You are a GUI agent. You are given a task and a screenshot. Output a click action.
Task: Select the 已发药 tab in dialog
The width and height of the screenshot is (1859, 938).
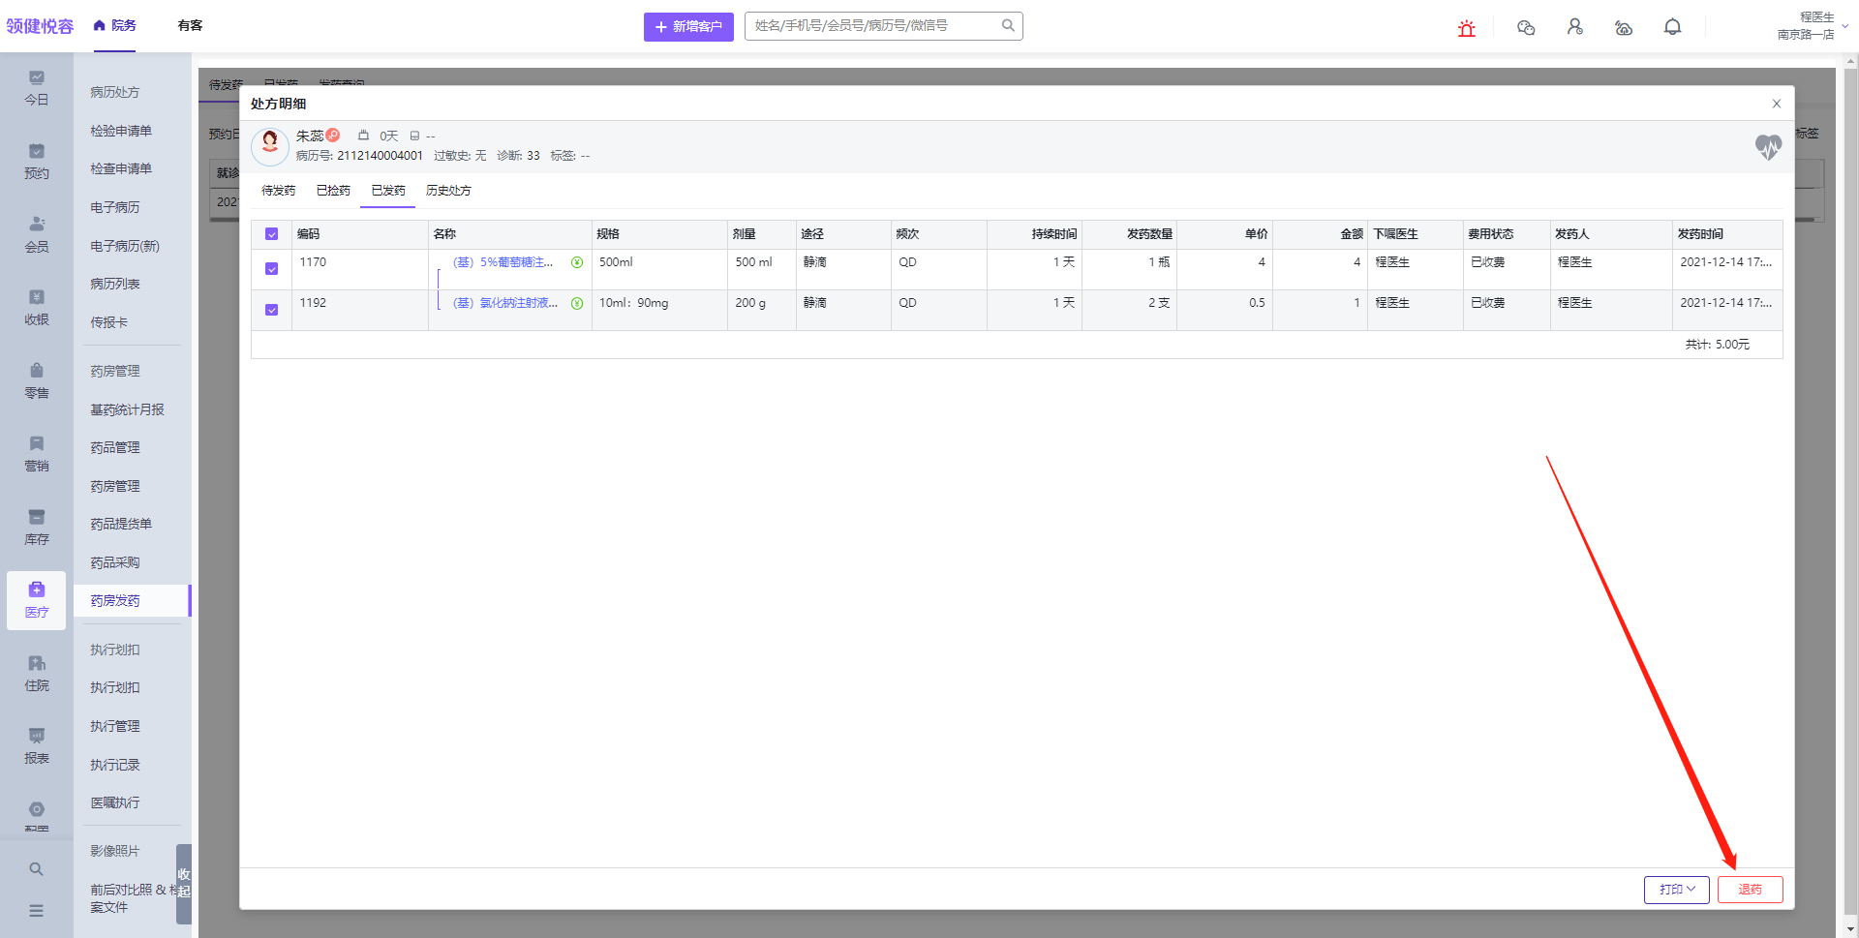(x=388, y=191)
